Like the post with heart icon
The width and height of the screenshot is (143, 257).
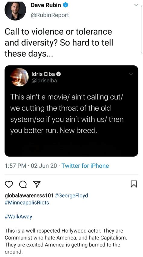[x=9, y=185]
